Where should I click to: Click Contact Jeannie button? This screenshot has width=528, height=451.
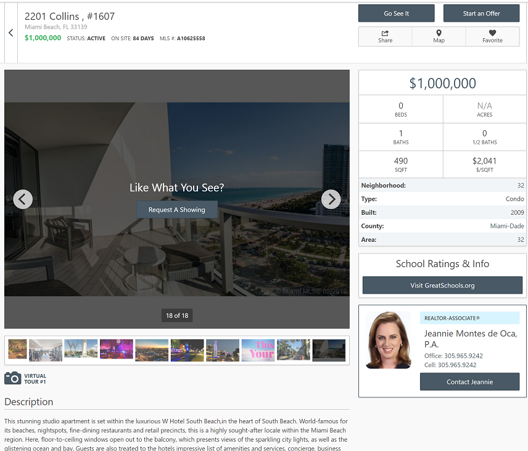(469, 382)
